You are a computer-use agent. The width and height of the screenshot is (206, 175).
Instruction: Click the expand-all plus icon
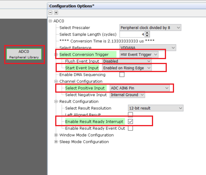pos(56,13)
